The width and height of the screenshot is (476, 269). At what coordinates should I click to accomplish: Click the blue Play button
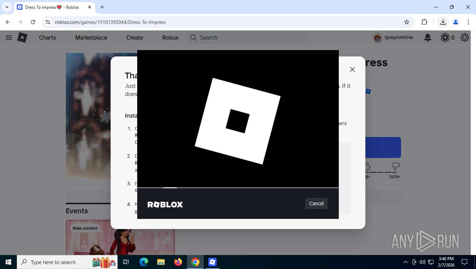tap(383, 147)
